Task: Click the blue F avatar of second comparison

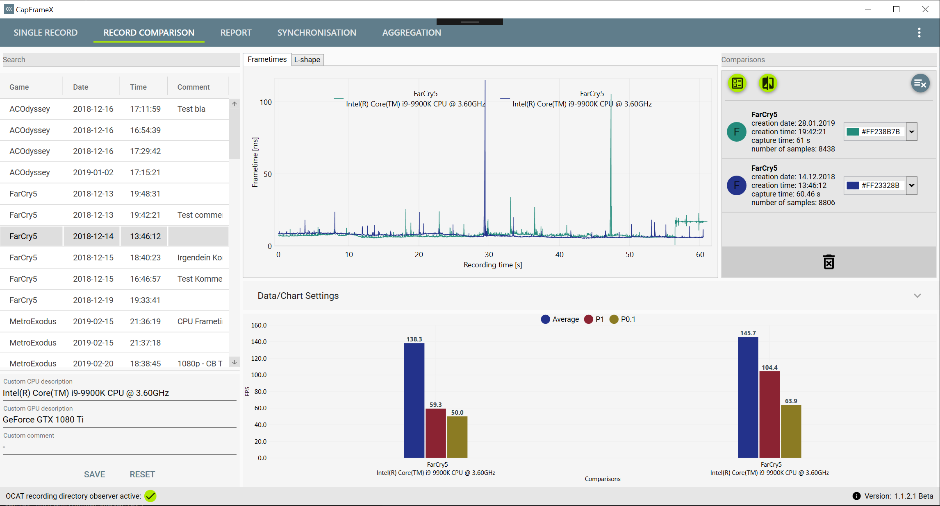Action: pos(736,185)
